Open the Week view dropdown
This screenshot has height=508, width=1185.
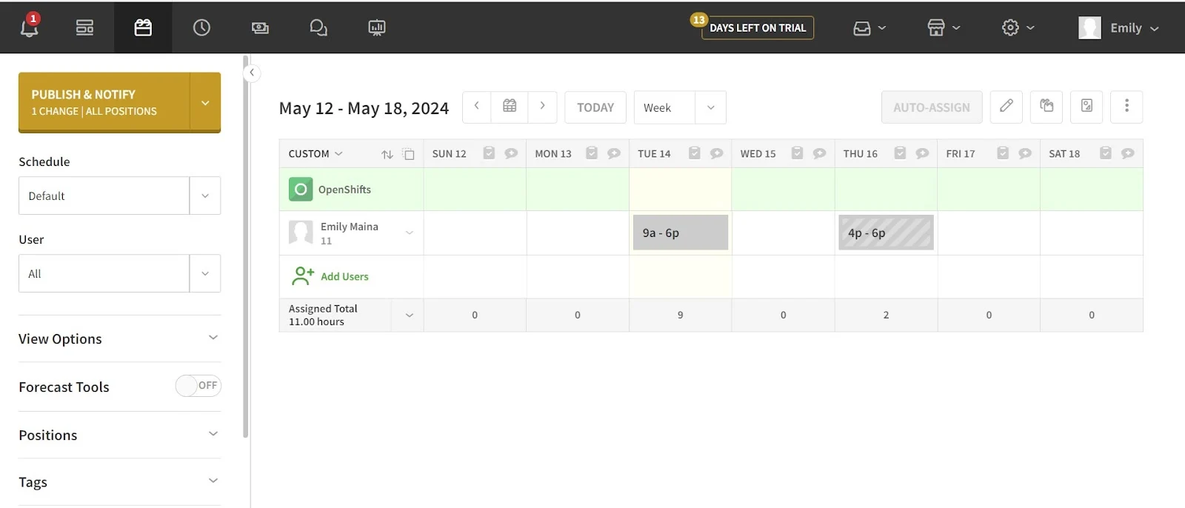[x=680, y=107]
